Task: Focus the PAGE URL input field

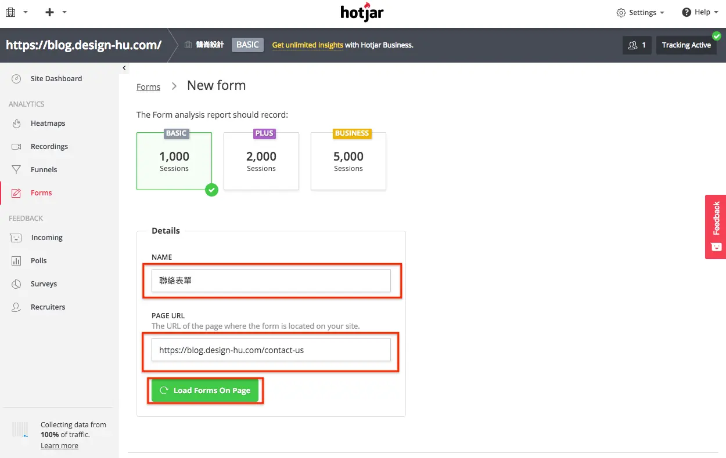Action: pyautogui.click(x=271, y=350)
